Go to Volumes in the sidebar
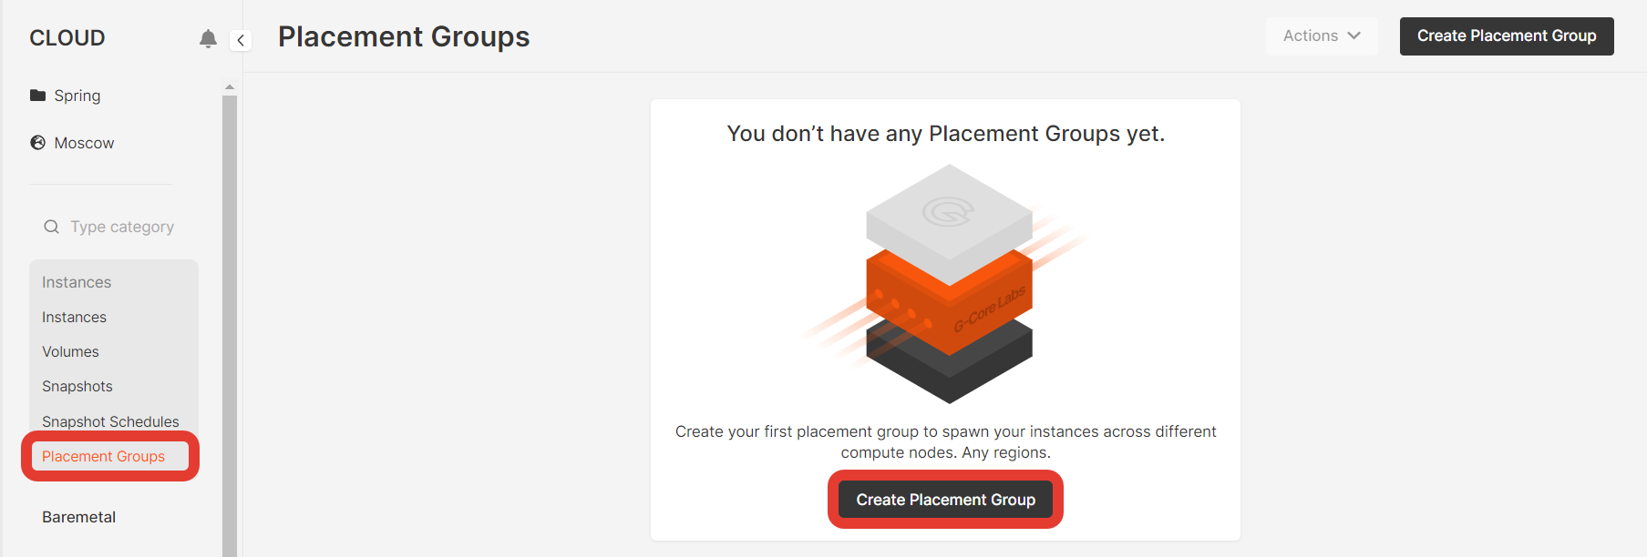This screenshot has width=1647, height=557. pyautogui.click(x=70, y=351)
